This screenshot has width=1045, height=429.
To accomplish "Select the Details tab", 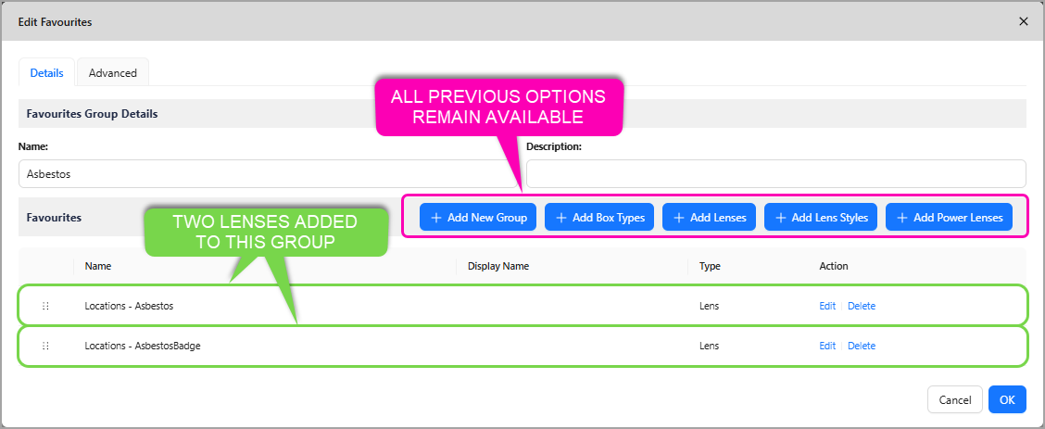I will point(46,73).
